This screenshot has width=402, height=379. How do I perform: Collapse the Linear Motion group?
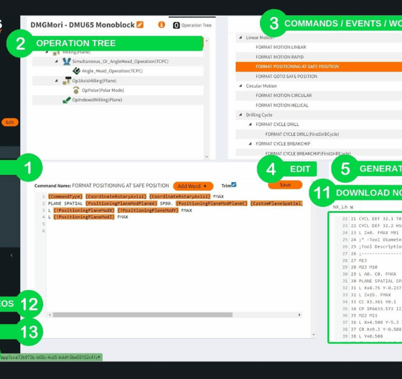tap(240, 38)
